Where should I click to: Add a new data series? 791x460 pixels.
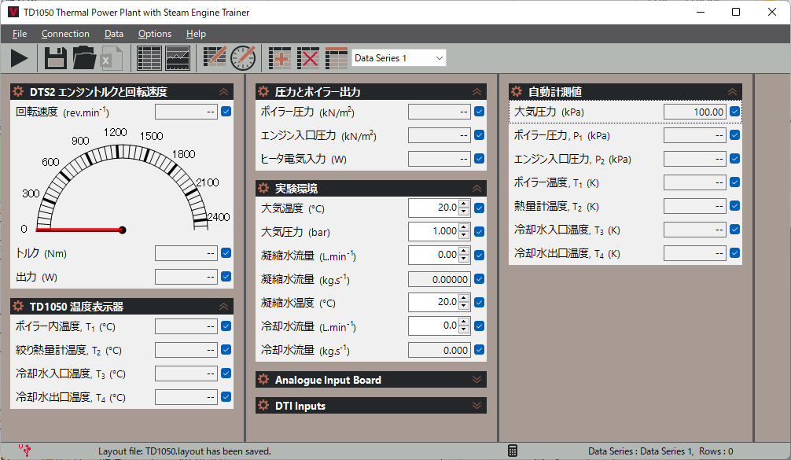(279, 58)
